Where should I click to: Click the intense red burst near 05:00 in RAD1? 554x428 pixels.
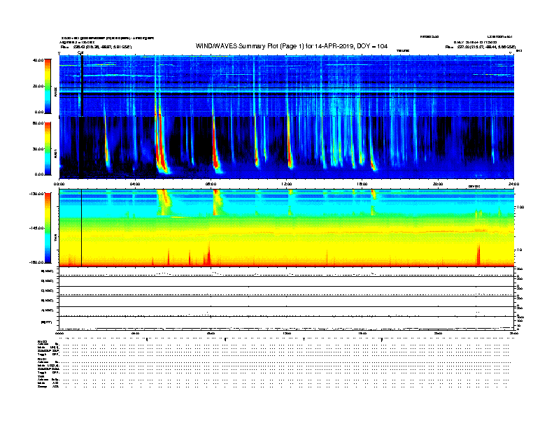[x=159, y=145]
